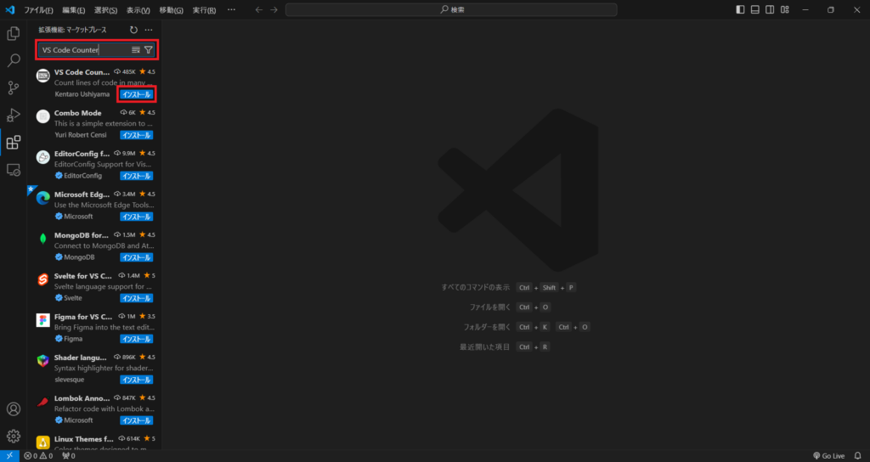Toggle the secondary side bar visibility
The image size is (870, 462).
click(x=769, y=10)
